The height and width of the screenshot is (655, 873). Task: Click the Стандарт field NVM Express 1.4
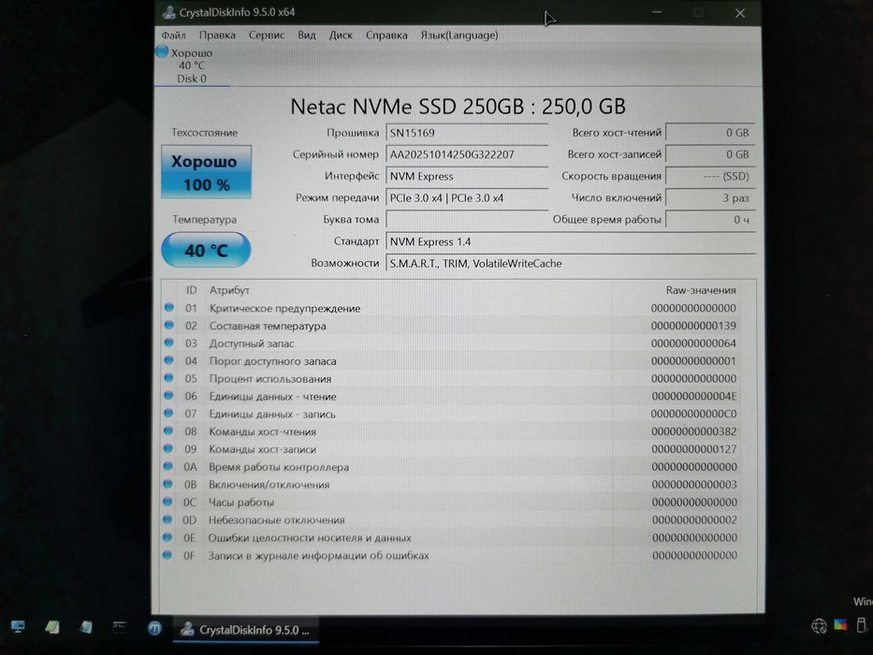coord(570,241)
